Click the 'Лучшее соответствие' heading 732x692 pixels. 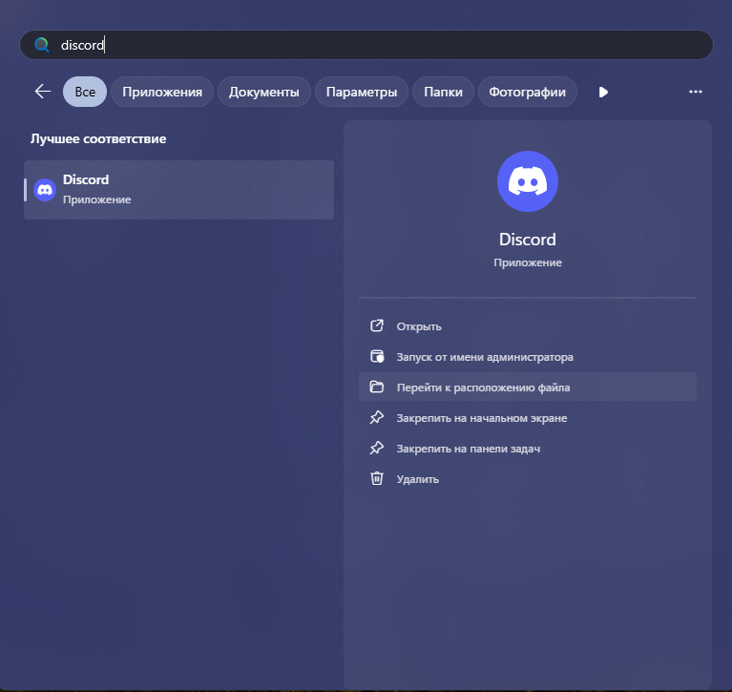coord(98,138)
